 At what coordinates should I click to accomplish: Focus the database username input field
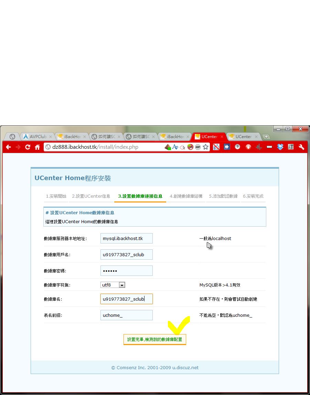(126, 255)
